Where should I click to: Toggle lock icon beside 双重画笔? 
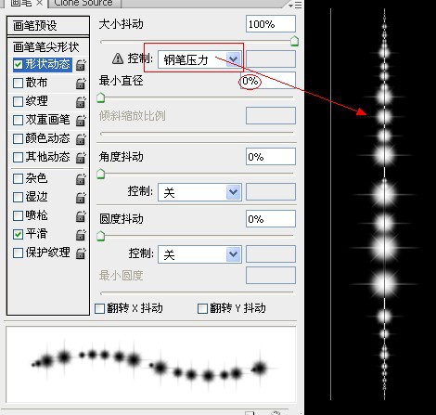81,121
